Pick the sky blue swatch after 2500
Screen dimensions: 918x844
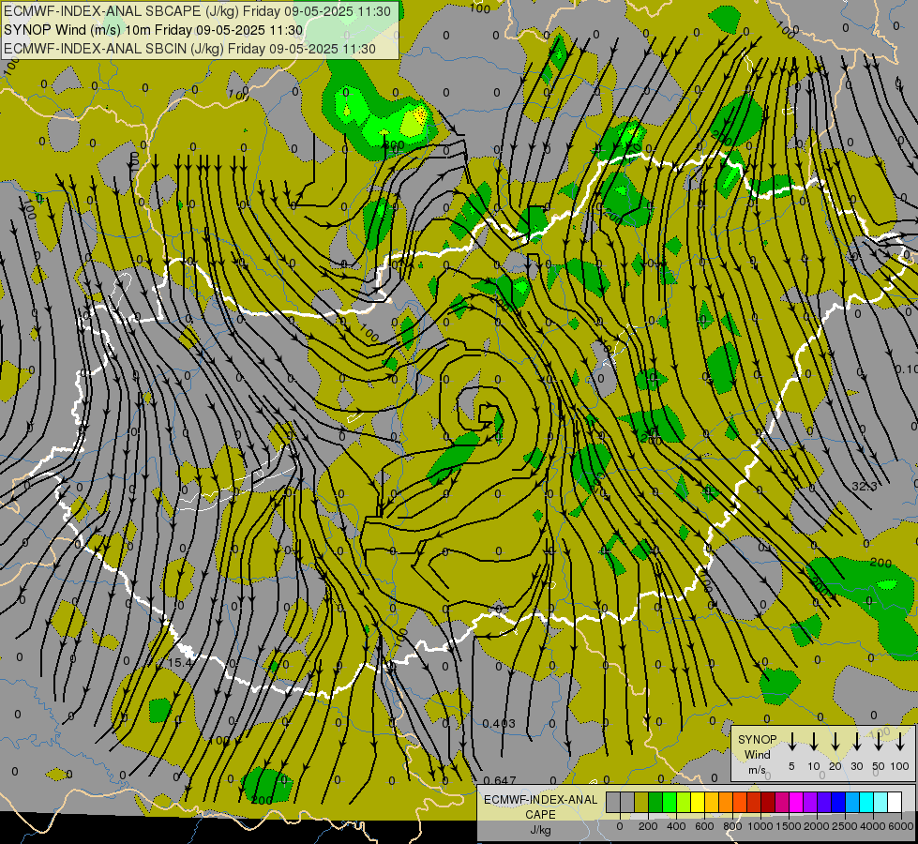pyautogui.click(x=851, y=802)
